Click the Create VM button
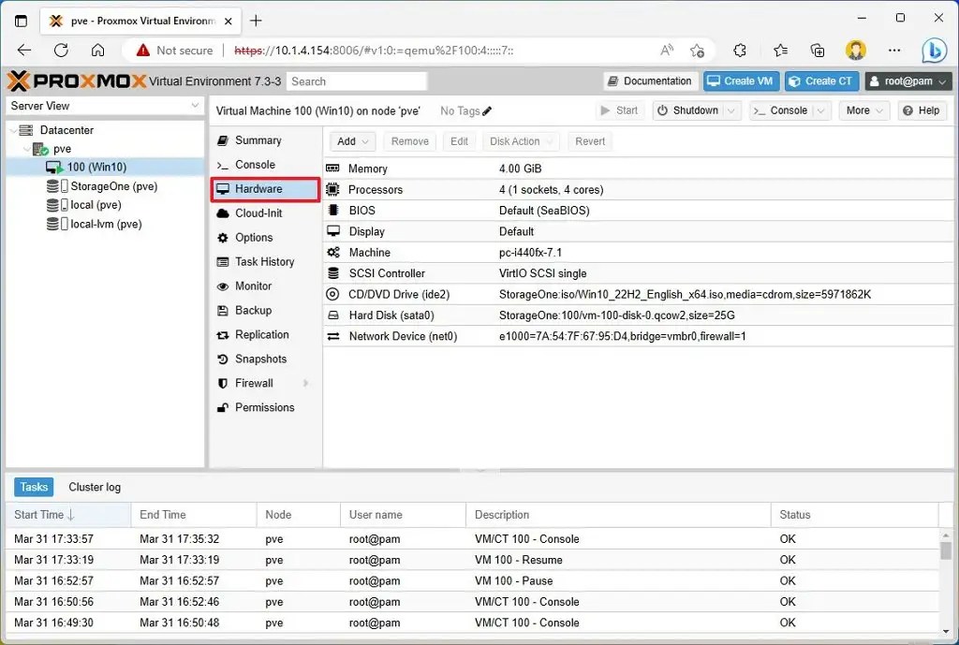The width and height of the screenshot is (959, 645). [741, 81]
